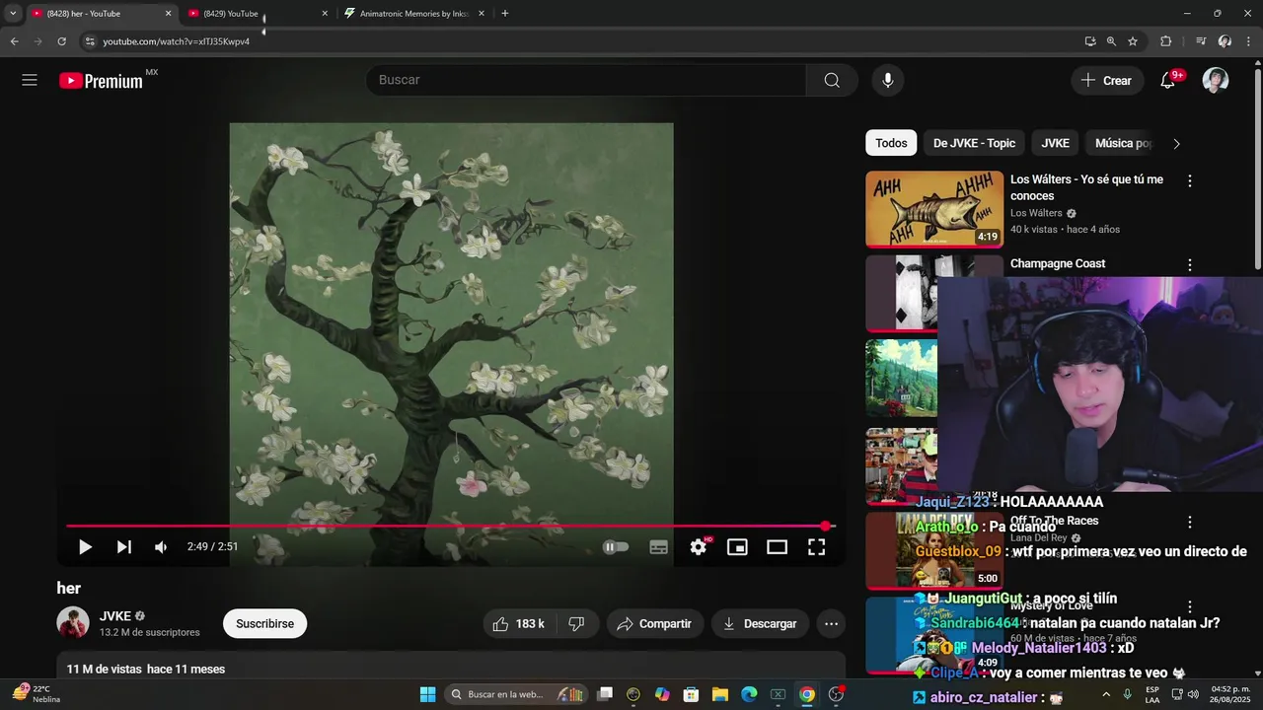This screenshot has height=710, width=1263.
Task: Open Chrome extensions puzzle icon
Action: click(x=1165, y=41)
